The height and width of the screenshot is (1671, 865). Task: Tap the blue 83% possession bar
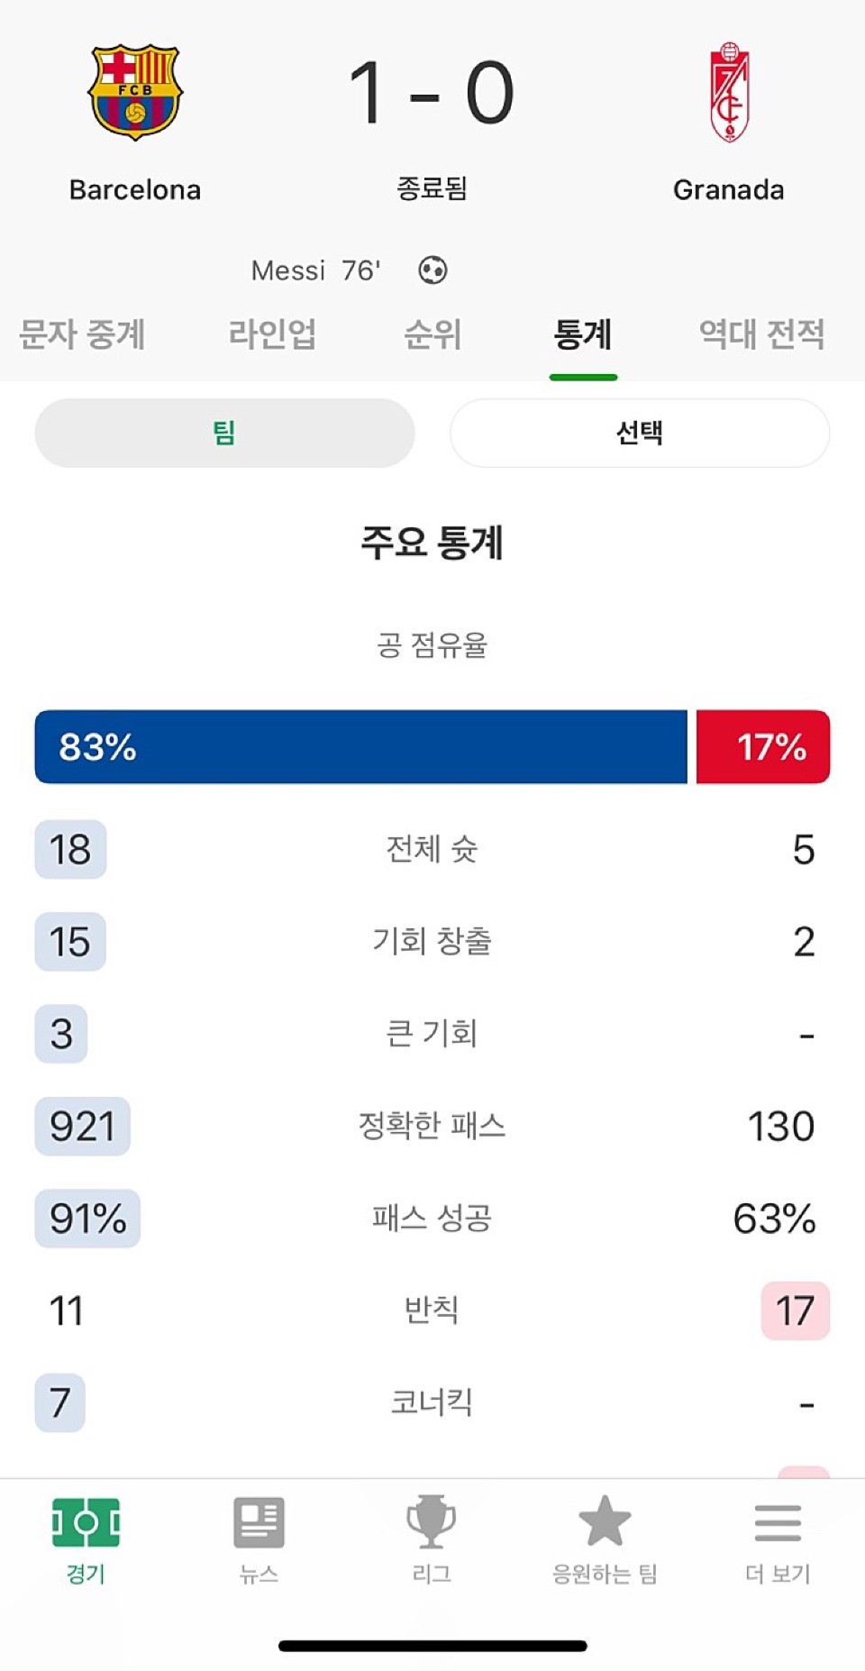coord(360,747)
